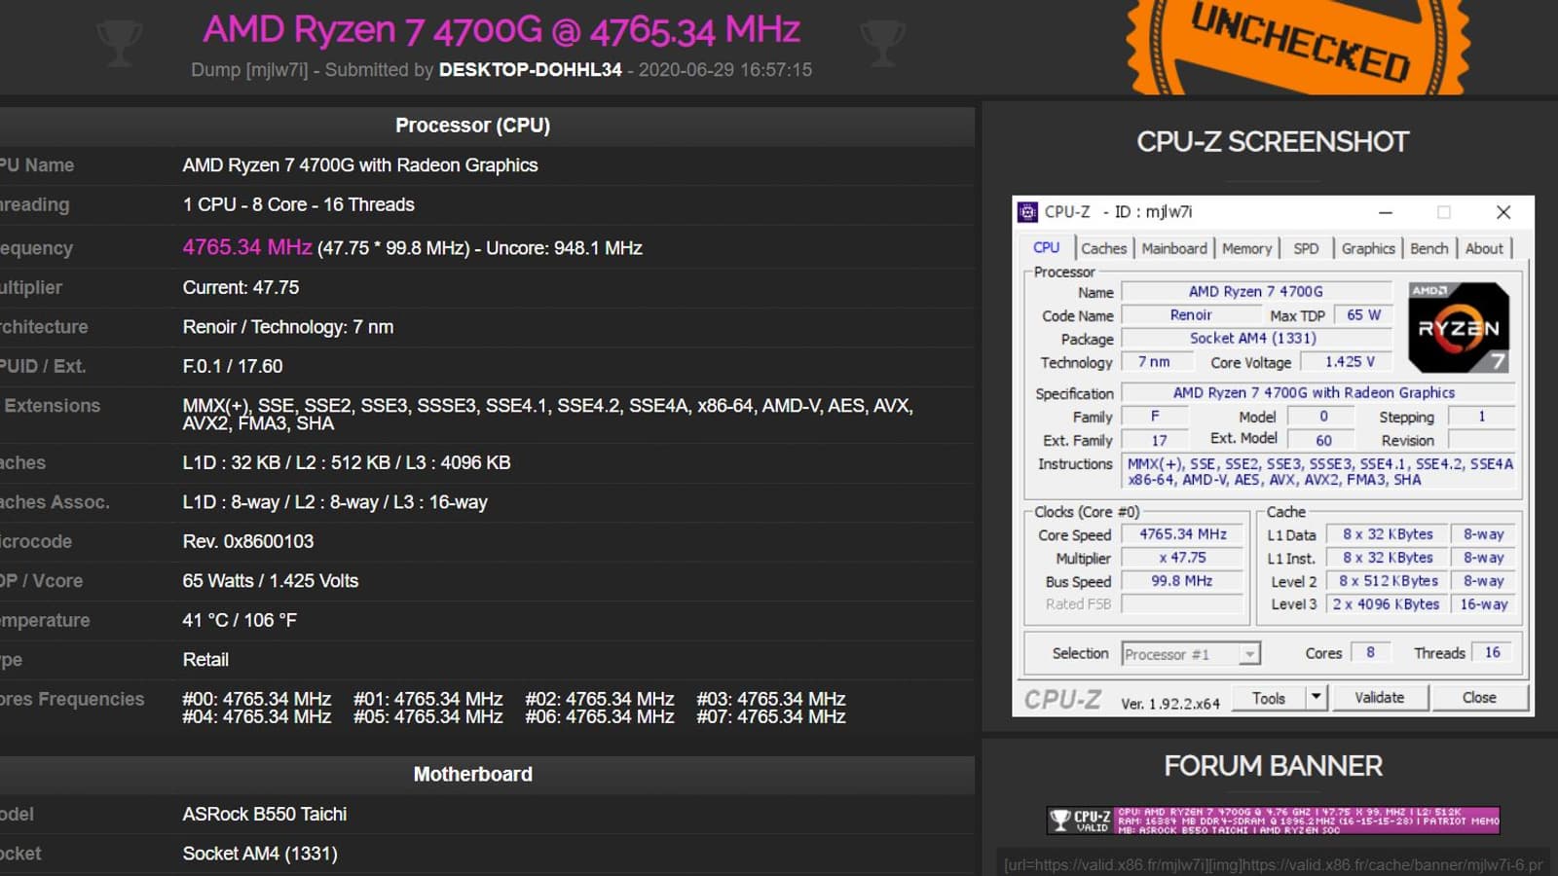Click the Tools button in CPU-Z

(x=1269, y=697)
